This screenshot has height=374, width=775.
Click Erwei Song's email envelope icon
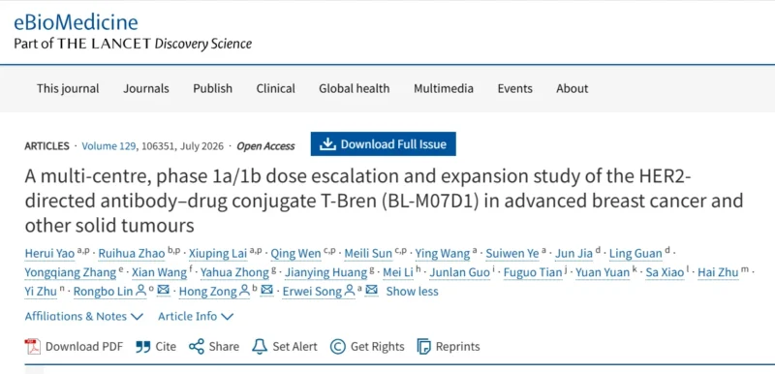[x=372, y=291]
